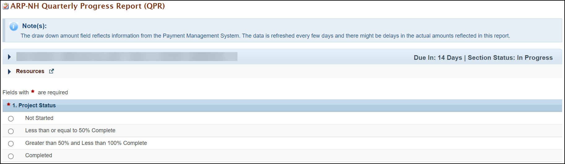Choose Greater than 50% and Less than 100% Complete
The width and height of the screenshot is (565, 164).
point(11,144)
